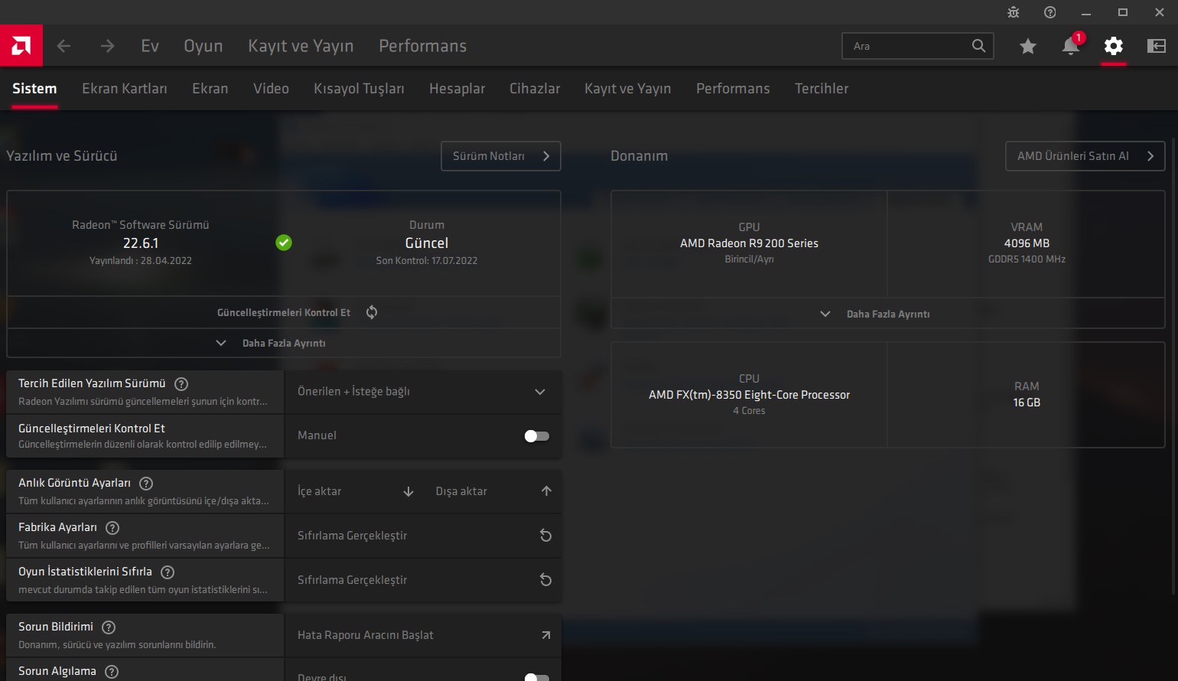Expand Daha Fazla Ayrıntı under software section
Viewport: 1178px width, 681px height.
(x=284, y=344)
